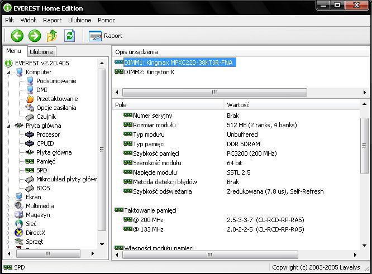Click the Czujnik sensor icon
This screenshot has width=372, height=274.
click(30, 117)
